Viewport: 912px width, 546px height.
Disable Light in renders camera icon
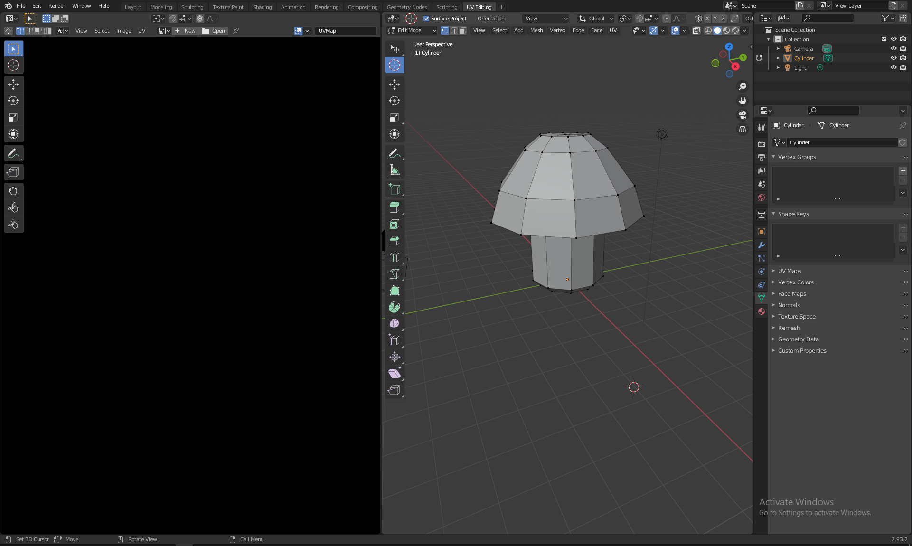(903, 67)
